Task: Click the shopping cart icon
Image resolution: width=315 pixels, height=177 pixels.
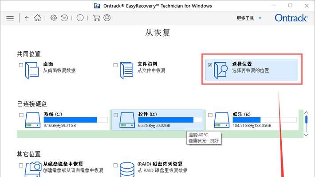Action: click(96, 18)
